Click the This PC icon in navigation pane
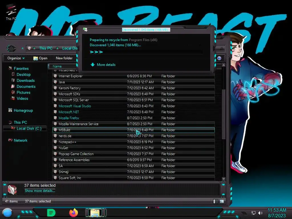 click(10, 122)
